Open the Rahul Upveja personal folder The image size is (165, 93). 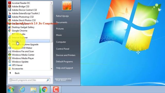(x=62, y=16)
